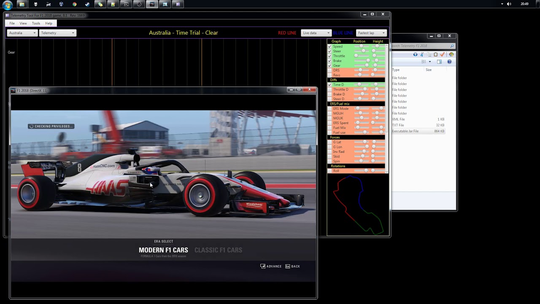Click the Paste clipboard icon in the Explorer toolbar
Image resolution: width=540 pixels, height=304 pixels.
click(435, 54)
